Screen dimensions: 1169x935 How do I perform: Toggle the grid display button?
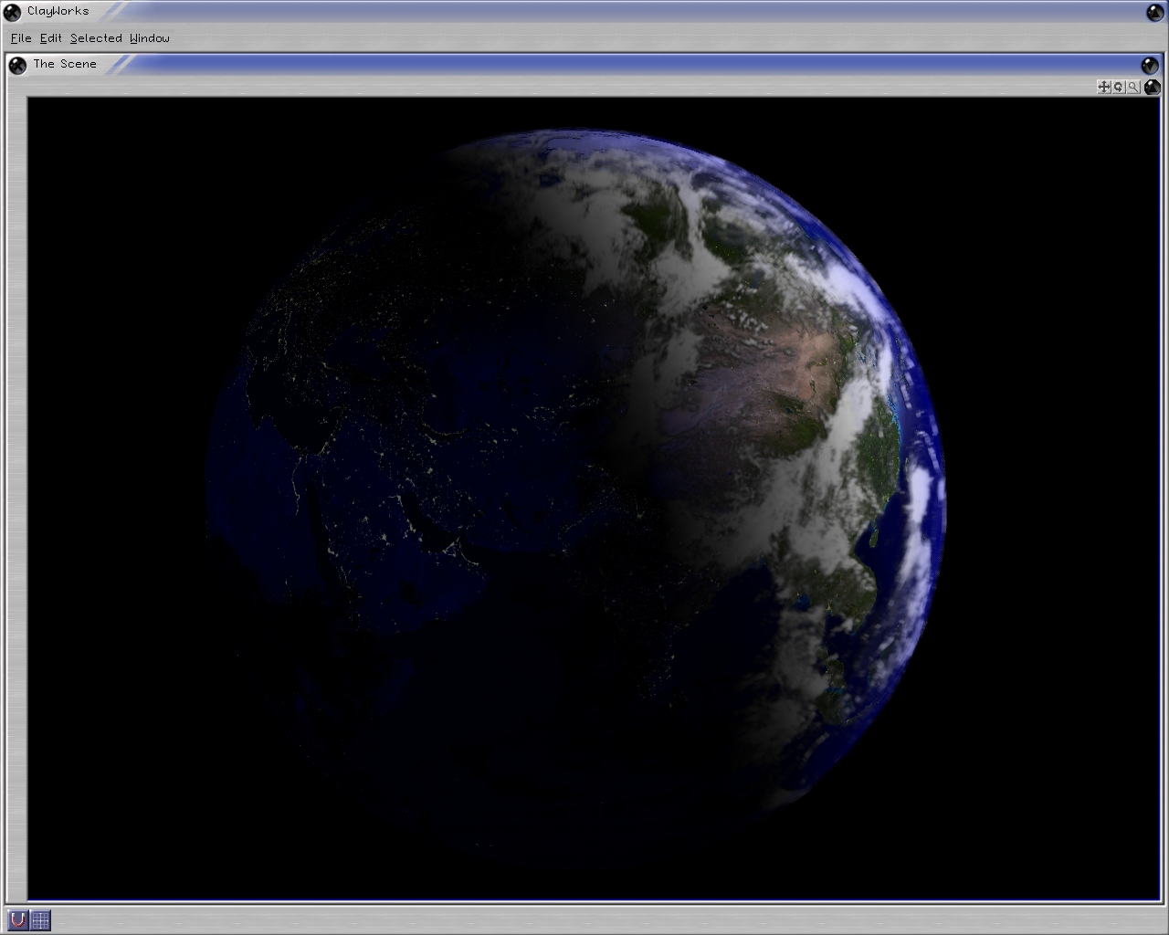(x=40, y=919)
